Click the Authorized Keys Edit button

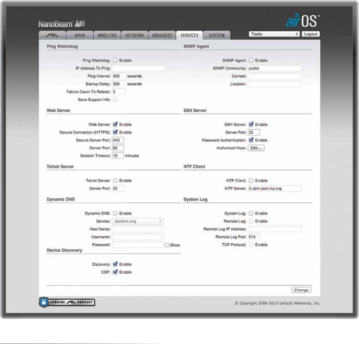click(256, 148)
